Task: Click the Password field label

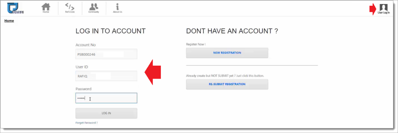Action: click(x=83, y=89)
